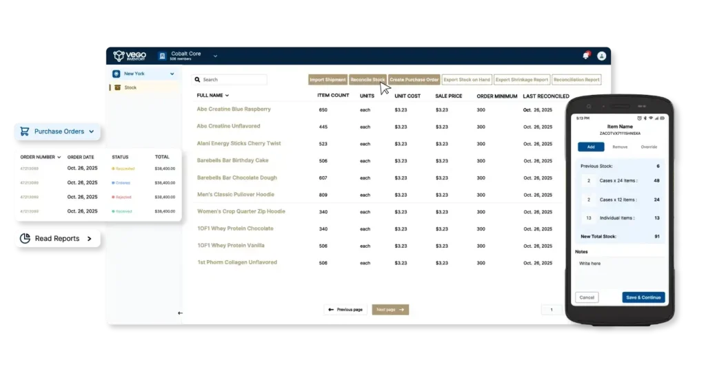Viewport: 706px width, 382px height.
Task: Open the Reconciliation Report button
Action: point(576,80)
